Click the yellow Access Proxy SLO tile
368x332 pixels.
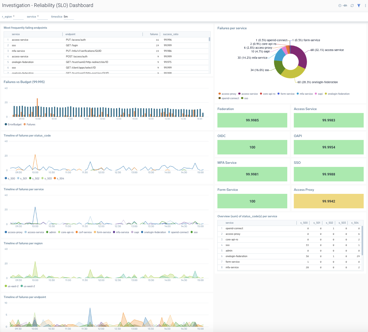coord(328,201)
